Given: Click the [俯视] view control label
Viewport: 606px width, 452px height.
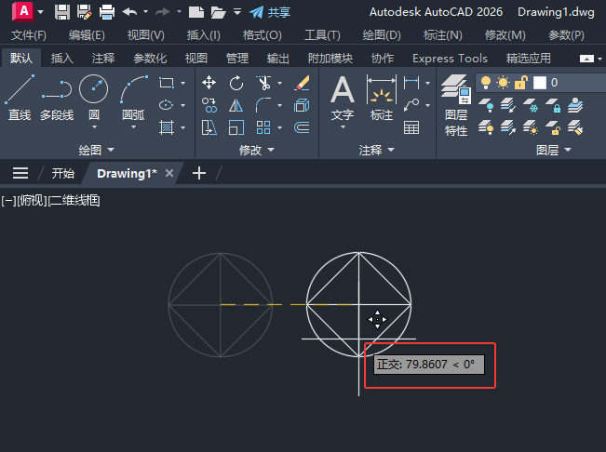Looking at the screenshot, I should pyautogui.click(x=32, y=201).
